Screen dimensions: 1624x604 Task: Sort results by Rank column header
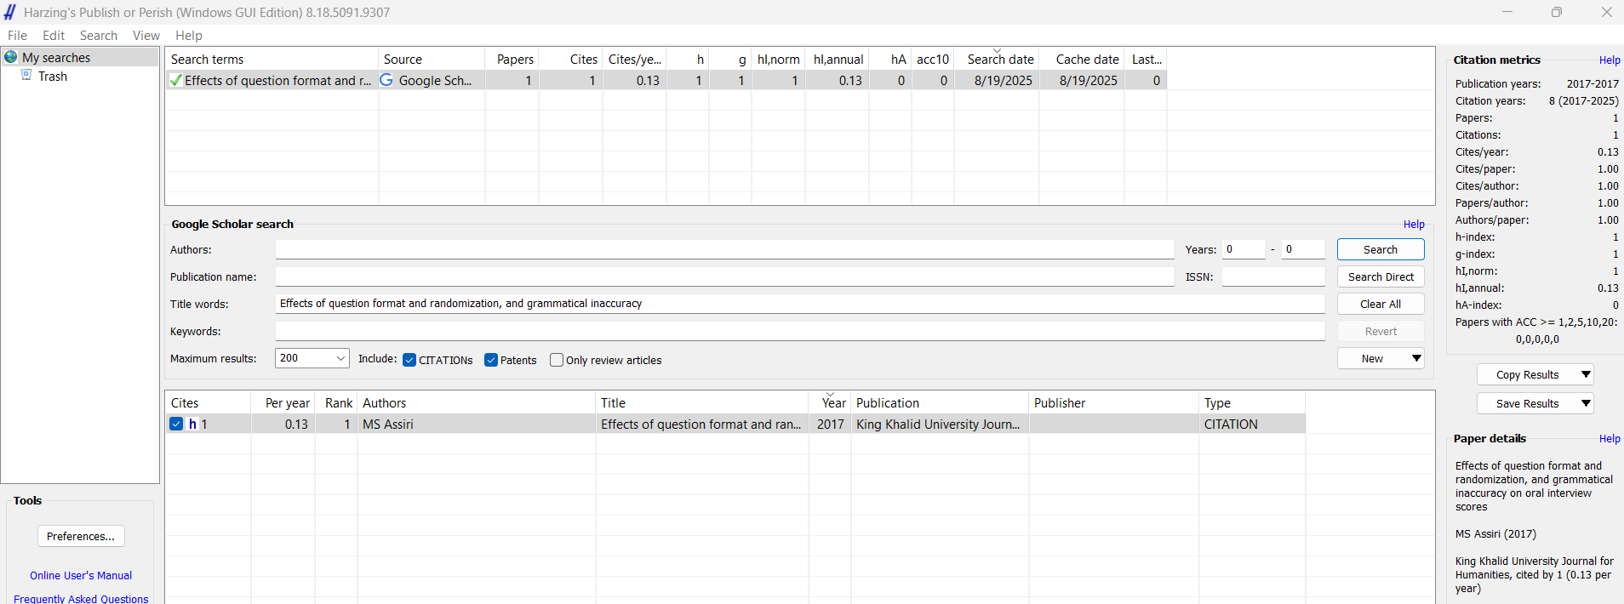(336, 402)
